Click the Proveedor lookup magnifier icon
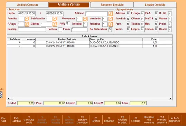Screen dimensions: 186x126 (85, 19)
